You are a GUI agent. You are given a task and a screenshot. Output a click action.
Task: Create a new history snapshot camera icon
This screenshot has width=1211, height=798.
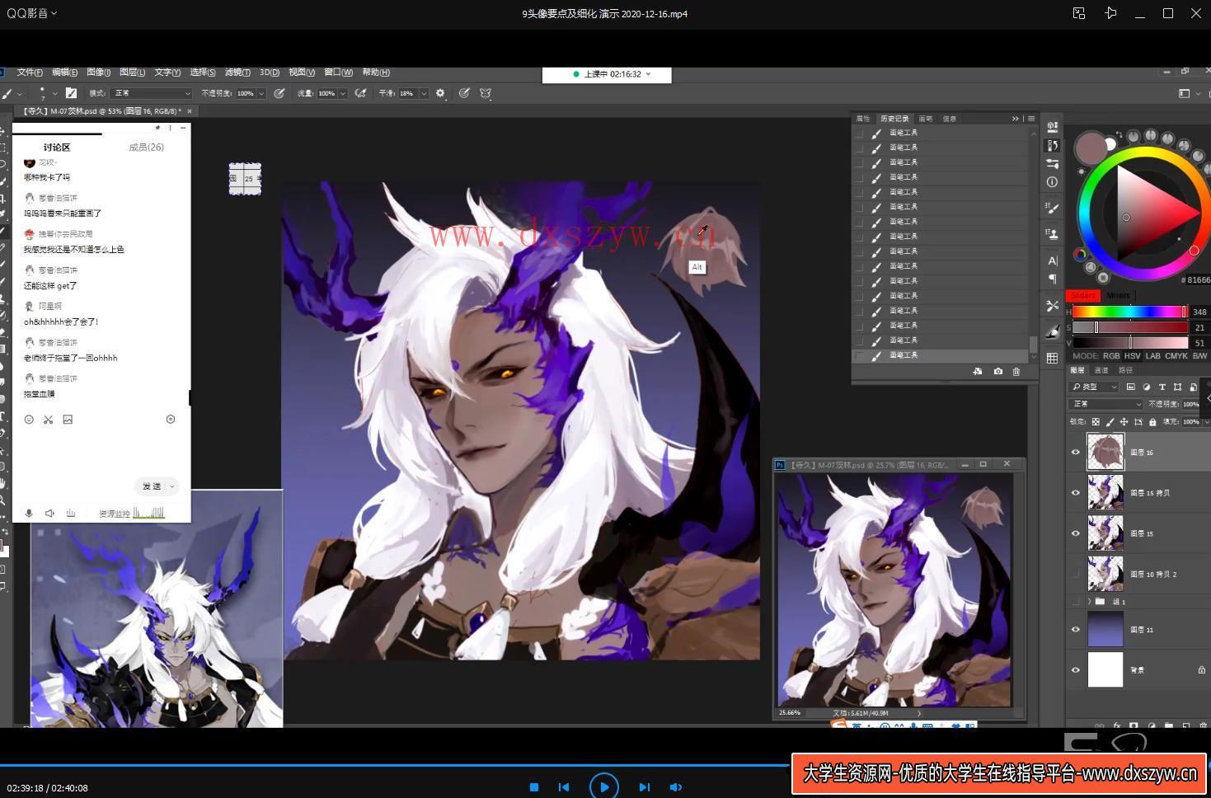(x=998, y=372)
